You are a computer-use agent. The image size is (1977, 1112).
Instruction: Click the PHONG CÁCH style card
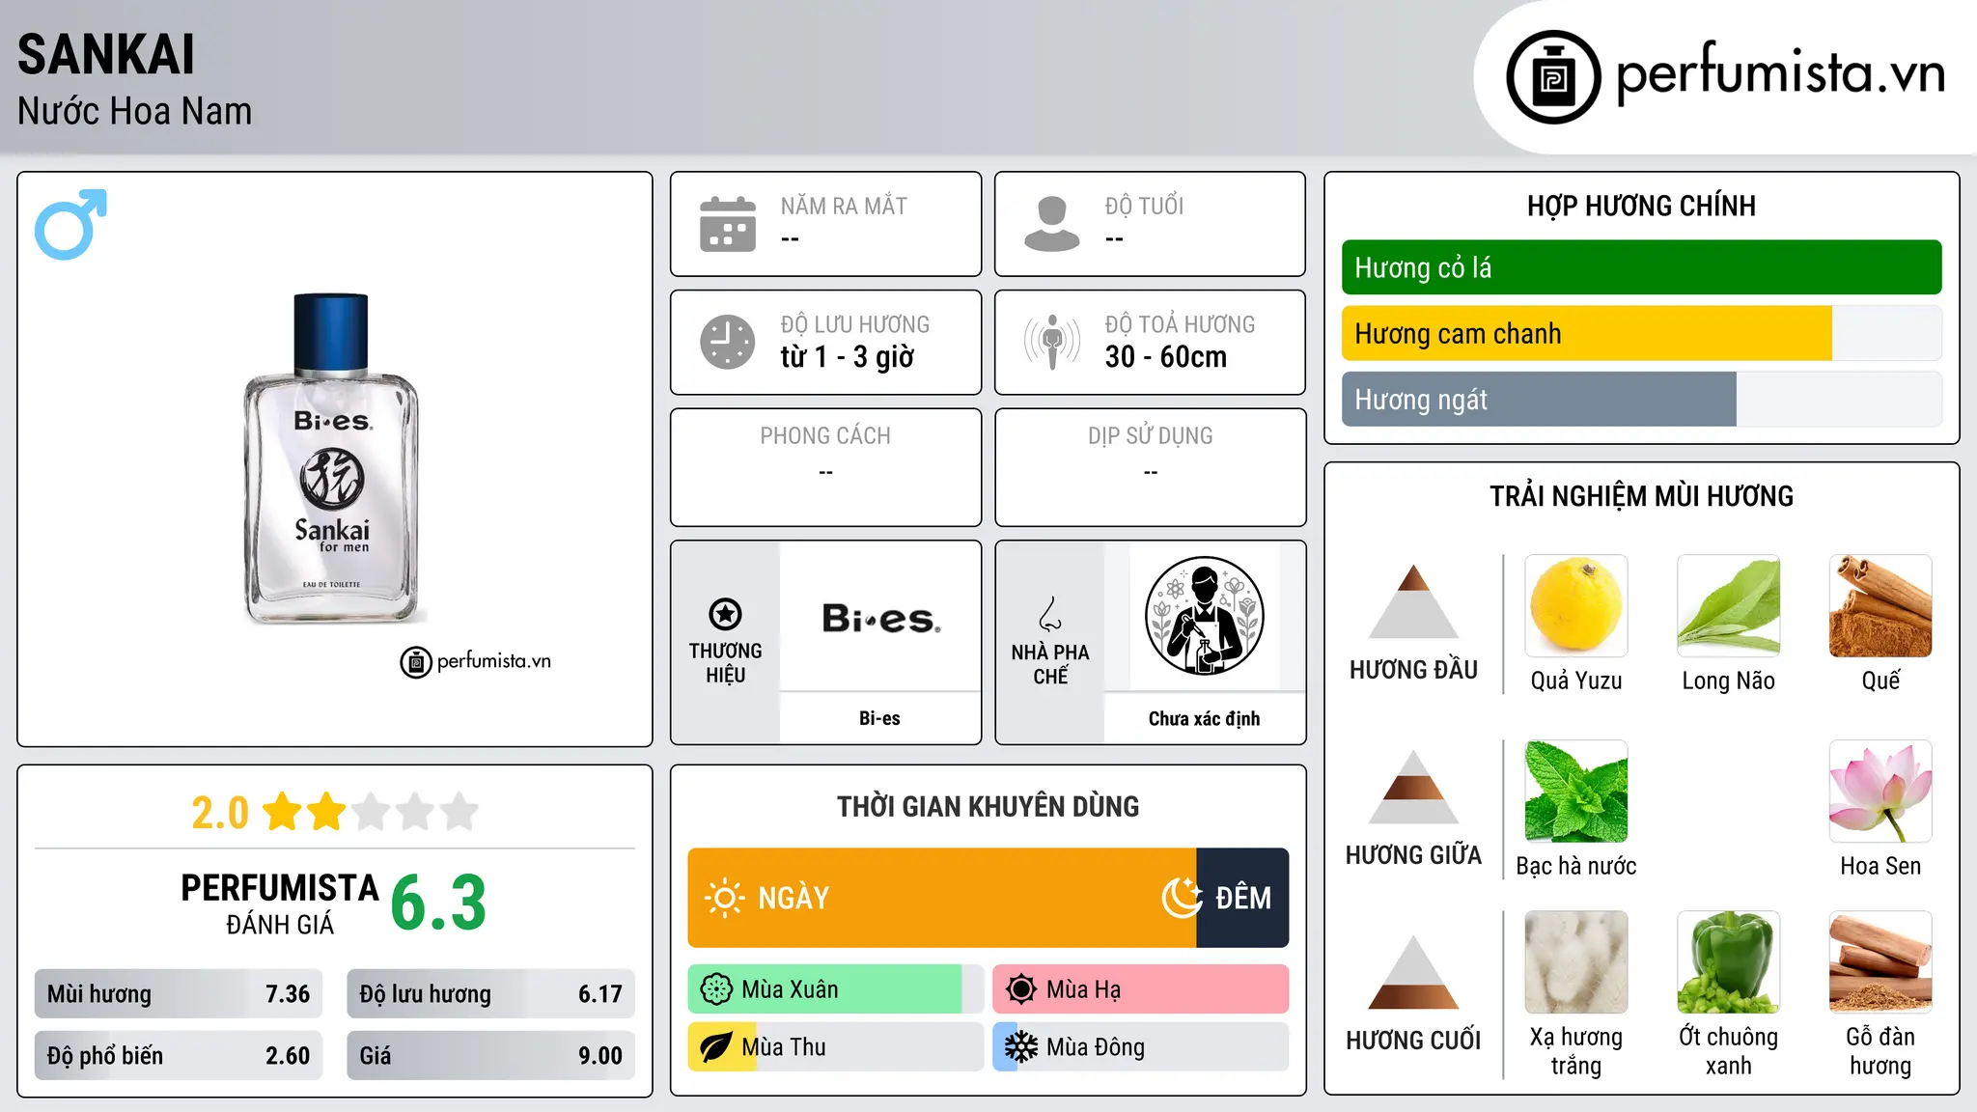coord(826,467)
